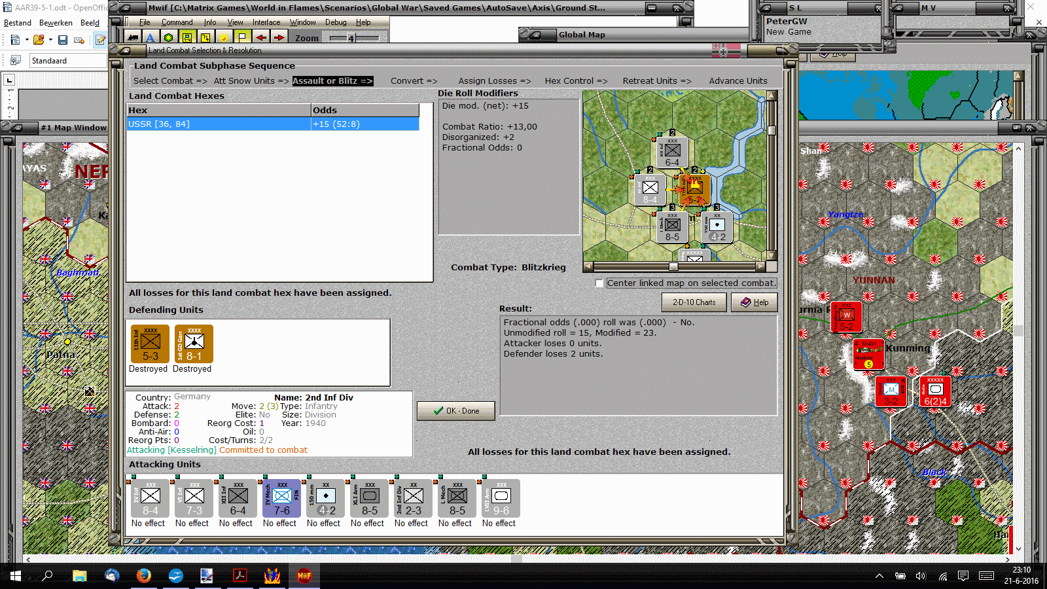Screen dimensions: 1047x589
Task: Click the OpenOffice save icon
Action: point(63,40)
